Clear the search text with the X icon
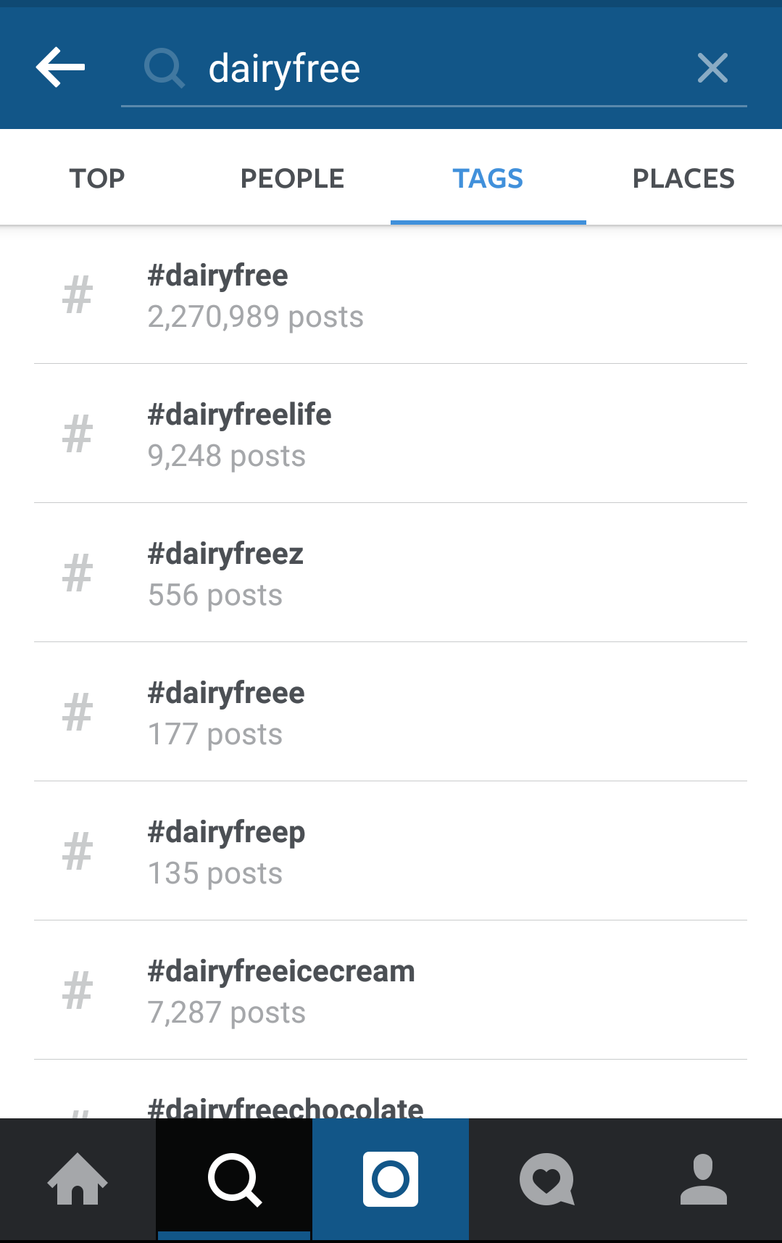Viewport: 782px width, 1243px height. [x=712, y=68]
